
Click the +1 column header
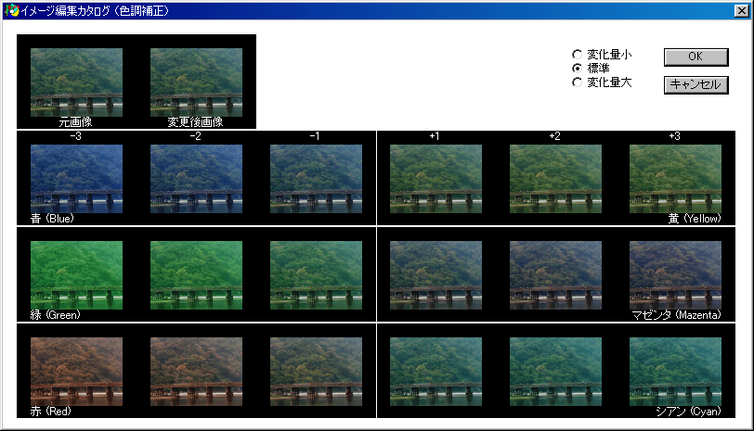click(435, 136)
